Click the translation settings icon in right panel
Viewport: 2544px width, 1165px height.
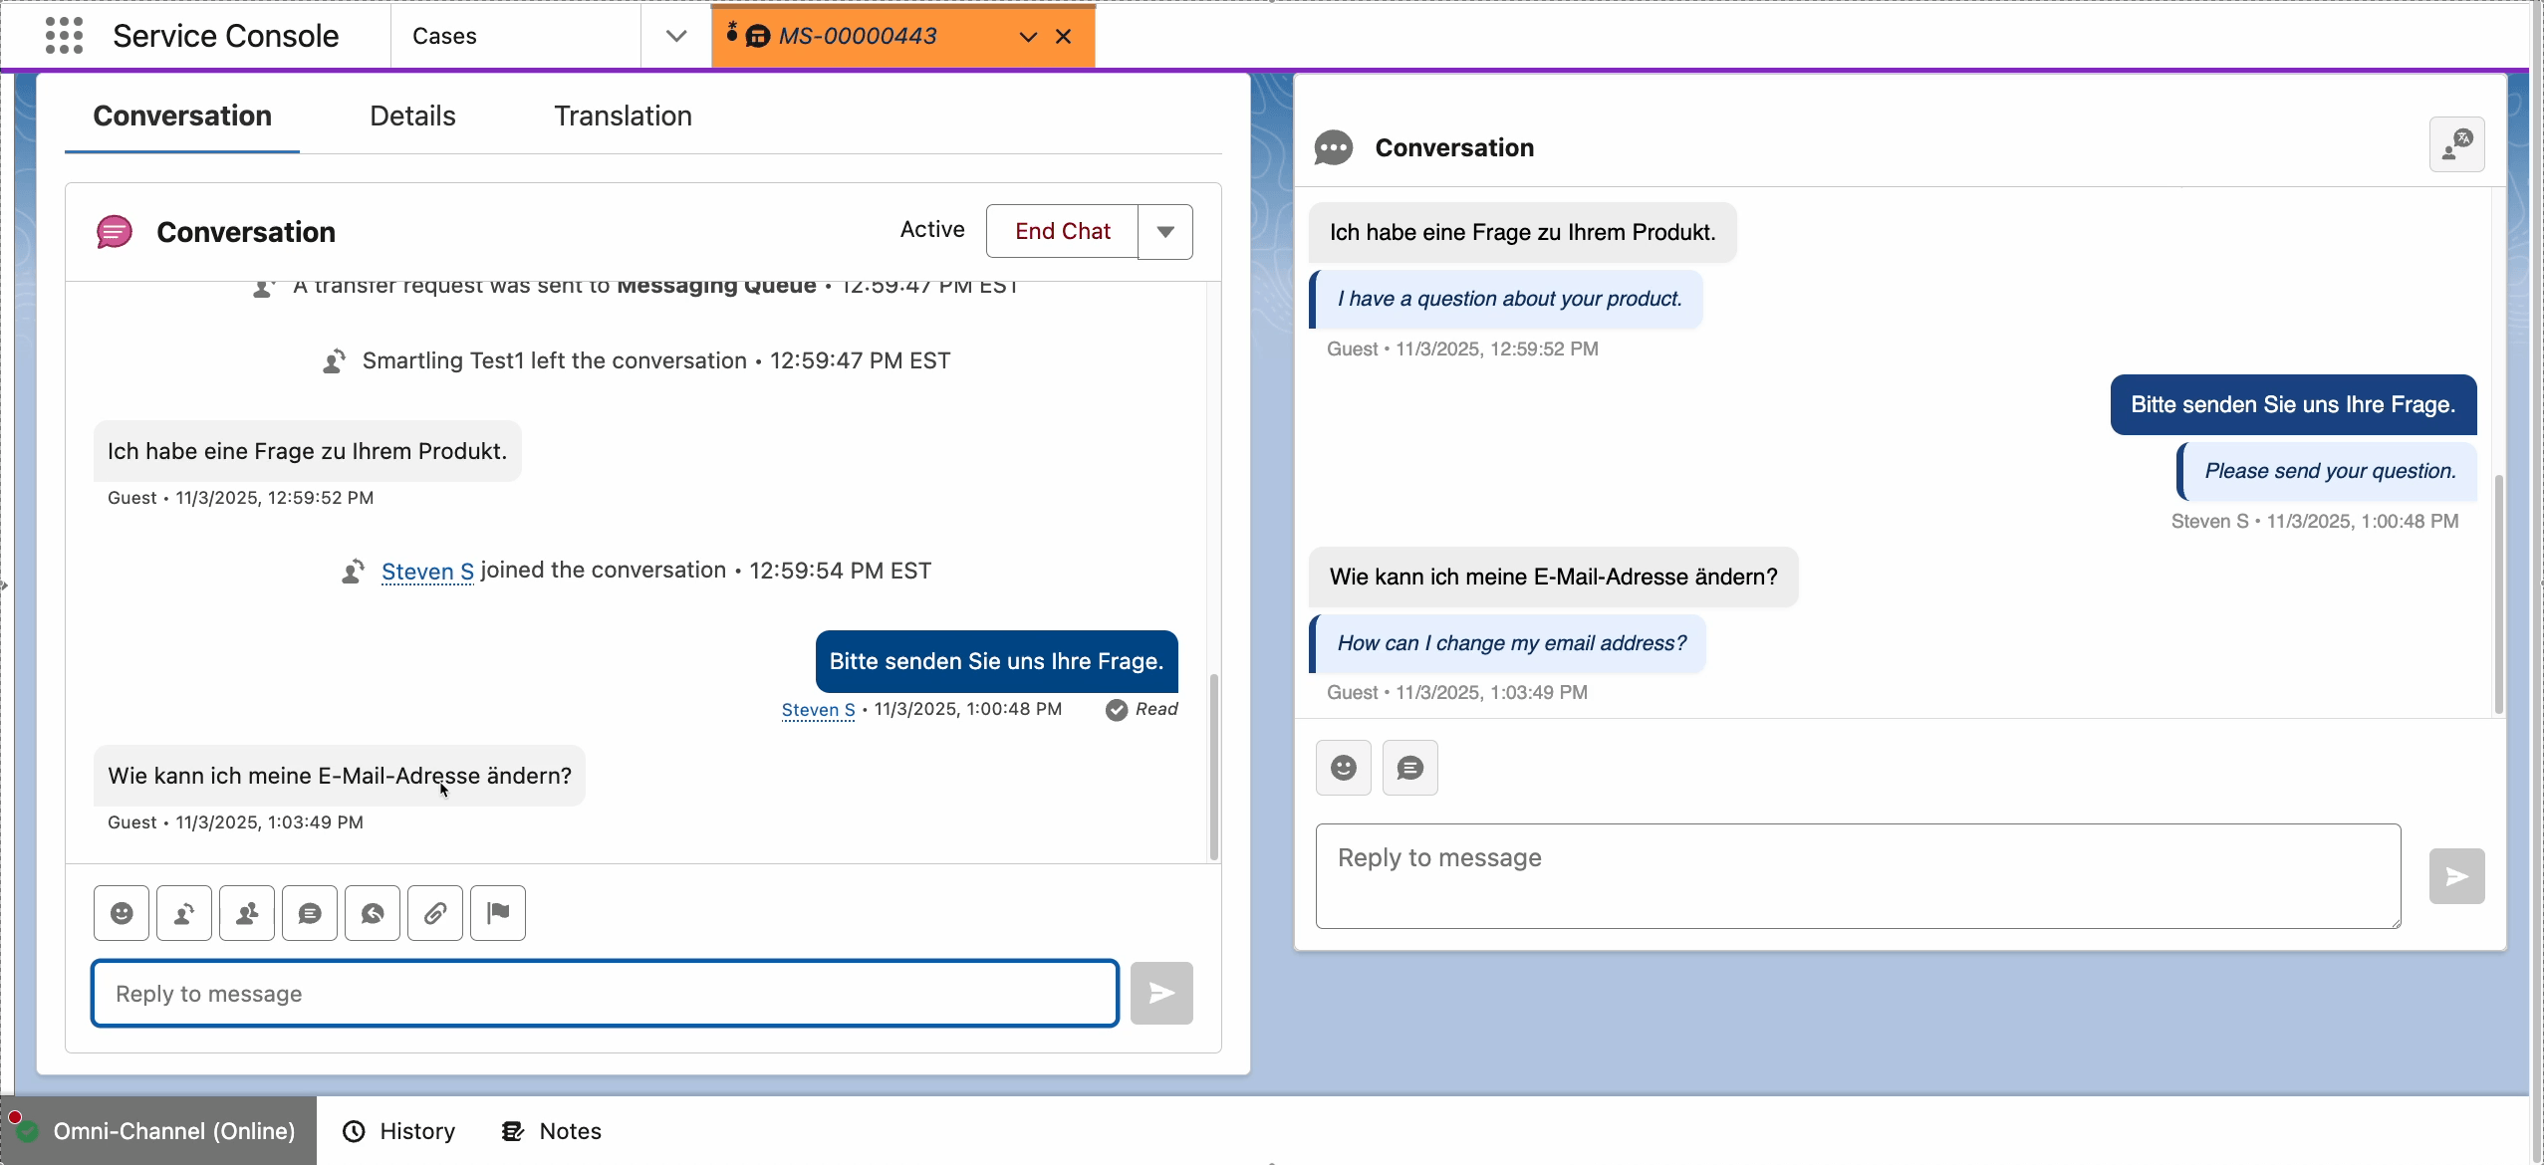[x=2456, y=145]
